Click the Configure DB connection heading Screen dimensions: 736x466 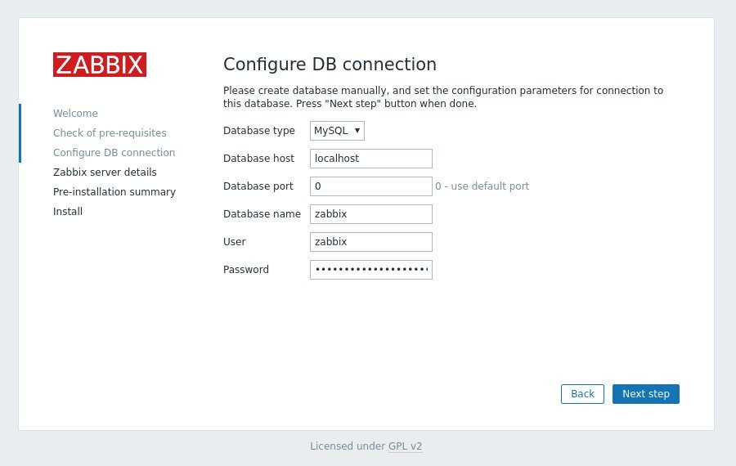coord(330,65)
